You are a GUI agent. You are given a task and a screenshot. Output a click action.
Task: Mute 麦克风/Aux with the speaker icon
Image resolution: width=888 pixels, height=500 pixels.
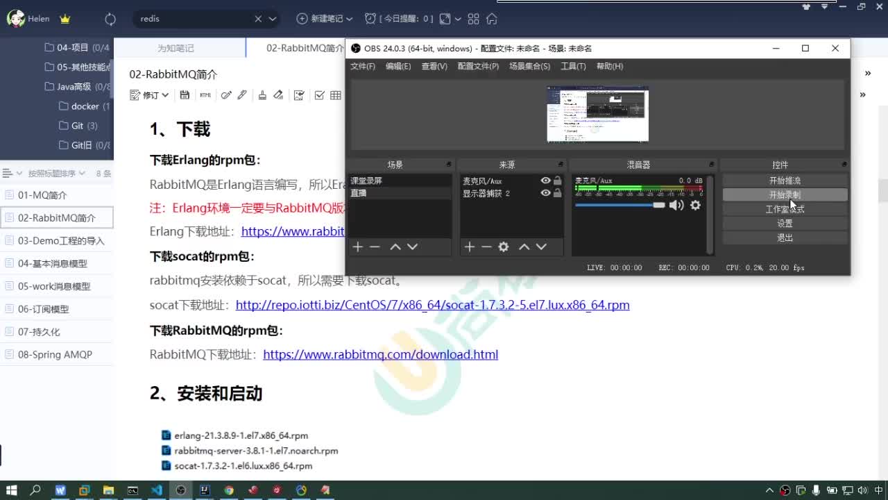[x=676, y=205]
